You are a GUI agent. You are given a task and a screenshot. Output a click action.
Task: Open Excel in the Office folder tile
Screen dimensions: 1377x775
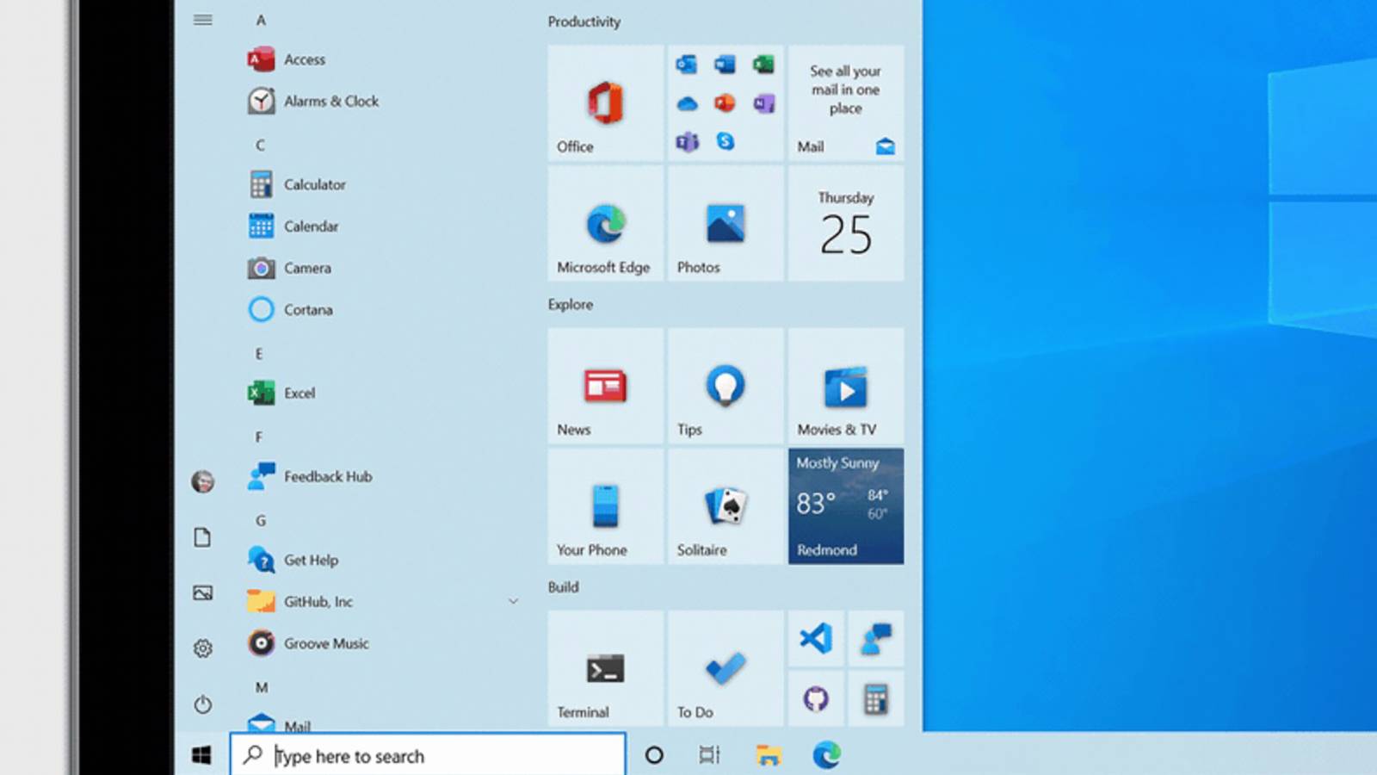(763, 65)
